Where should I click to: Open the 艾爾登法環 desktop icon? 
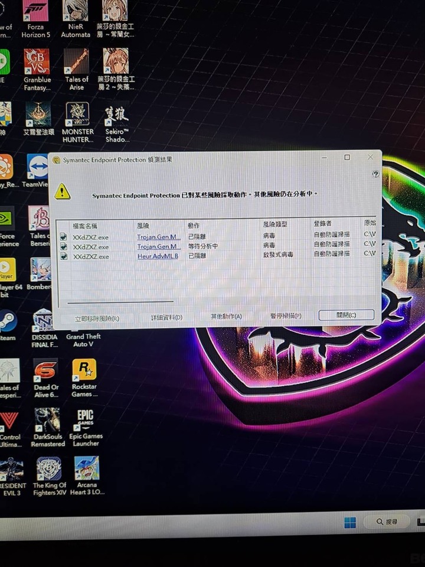(x=39, y=119)
